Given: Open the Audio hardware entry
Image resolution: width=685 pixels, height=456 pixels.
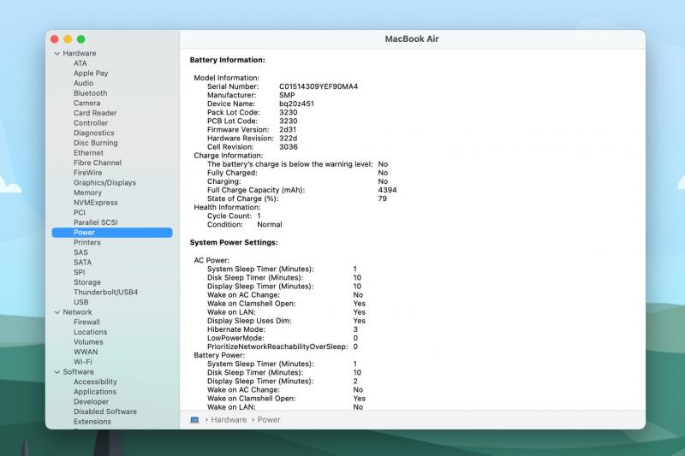Looking at the screenshot, I should (83, 83).
